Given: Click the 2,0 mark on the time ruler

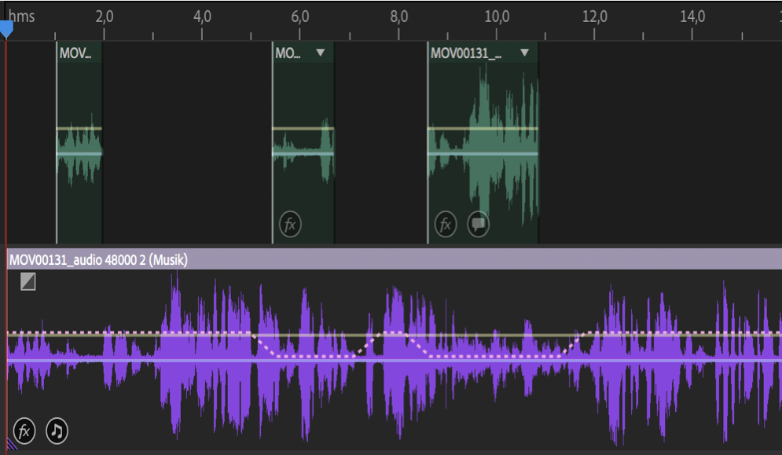Looking at the screenshot, I should (105, 17).
